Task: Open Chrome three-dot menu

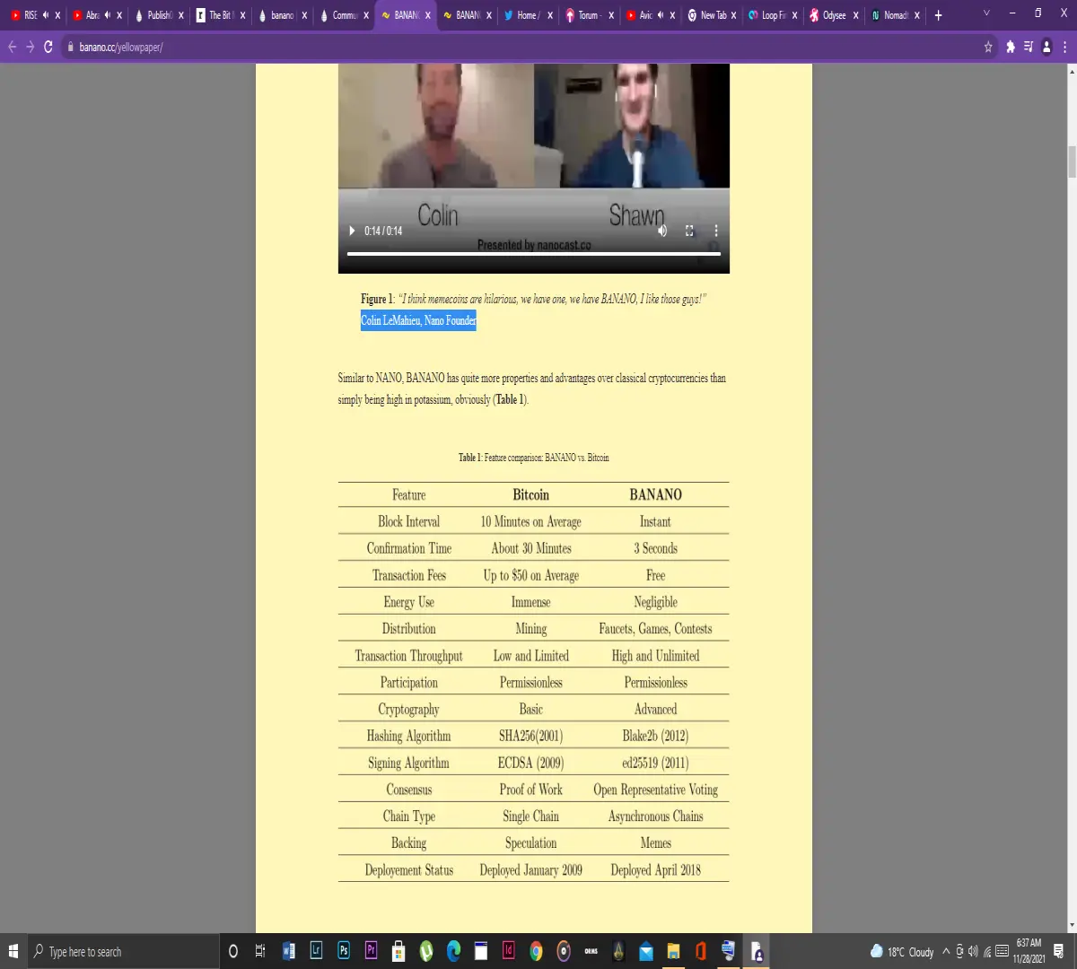Action: coord(1064,47)
